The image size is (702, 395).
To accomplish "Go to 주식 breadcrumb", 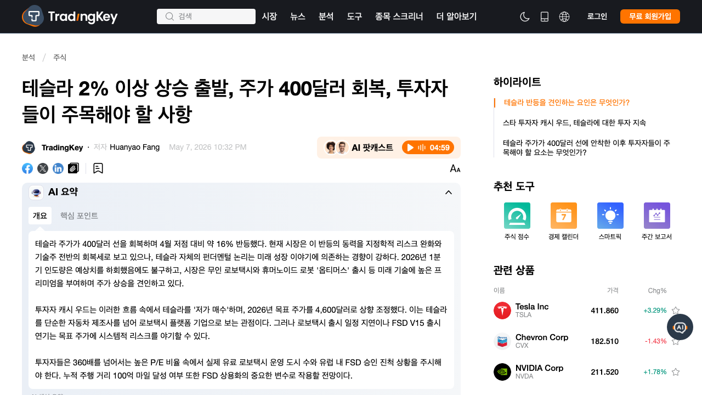I will [x=60, y=57].
